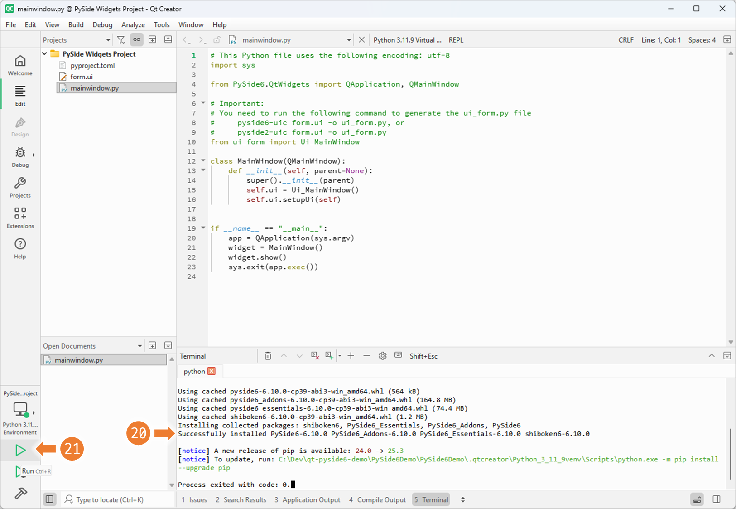Fold the main block at line 19
Image resolution: width=736 pixels, height=509 pixels.
pos(203,228)
